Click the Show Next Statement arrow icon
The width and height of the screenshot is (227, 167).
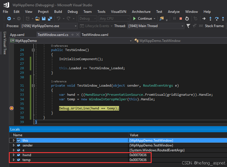pyautogui.click(x=204, y=19)
